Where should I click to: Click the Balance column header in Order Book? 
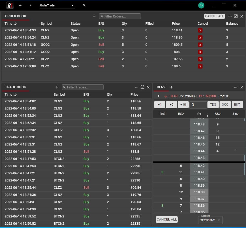click(x=232, y=24)
